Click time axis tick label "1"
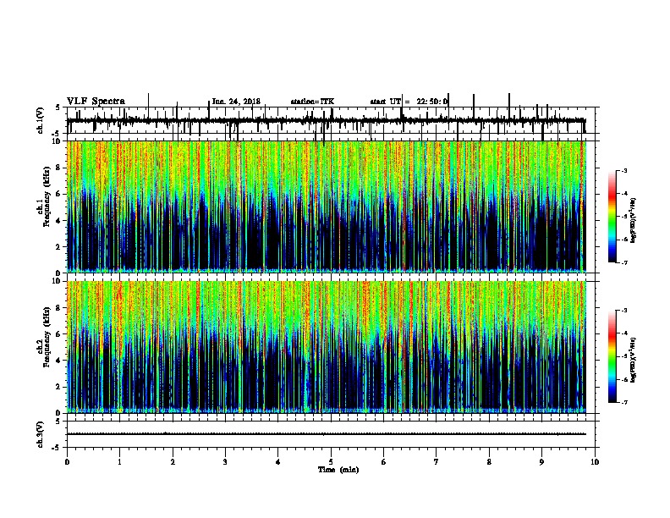Screen dimensions: 670x518 pos(120,462)
